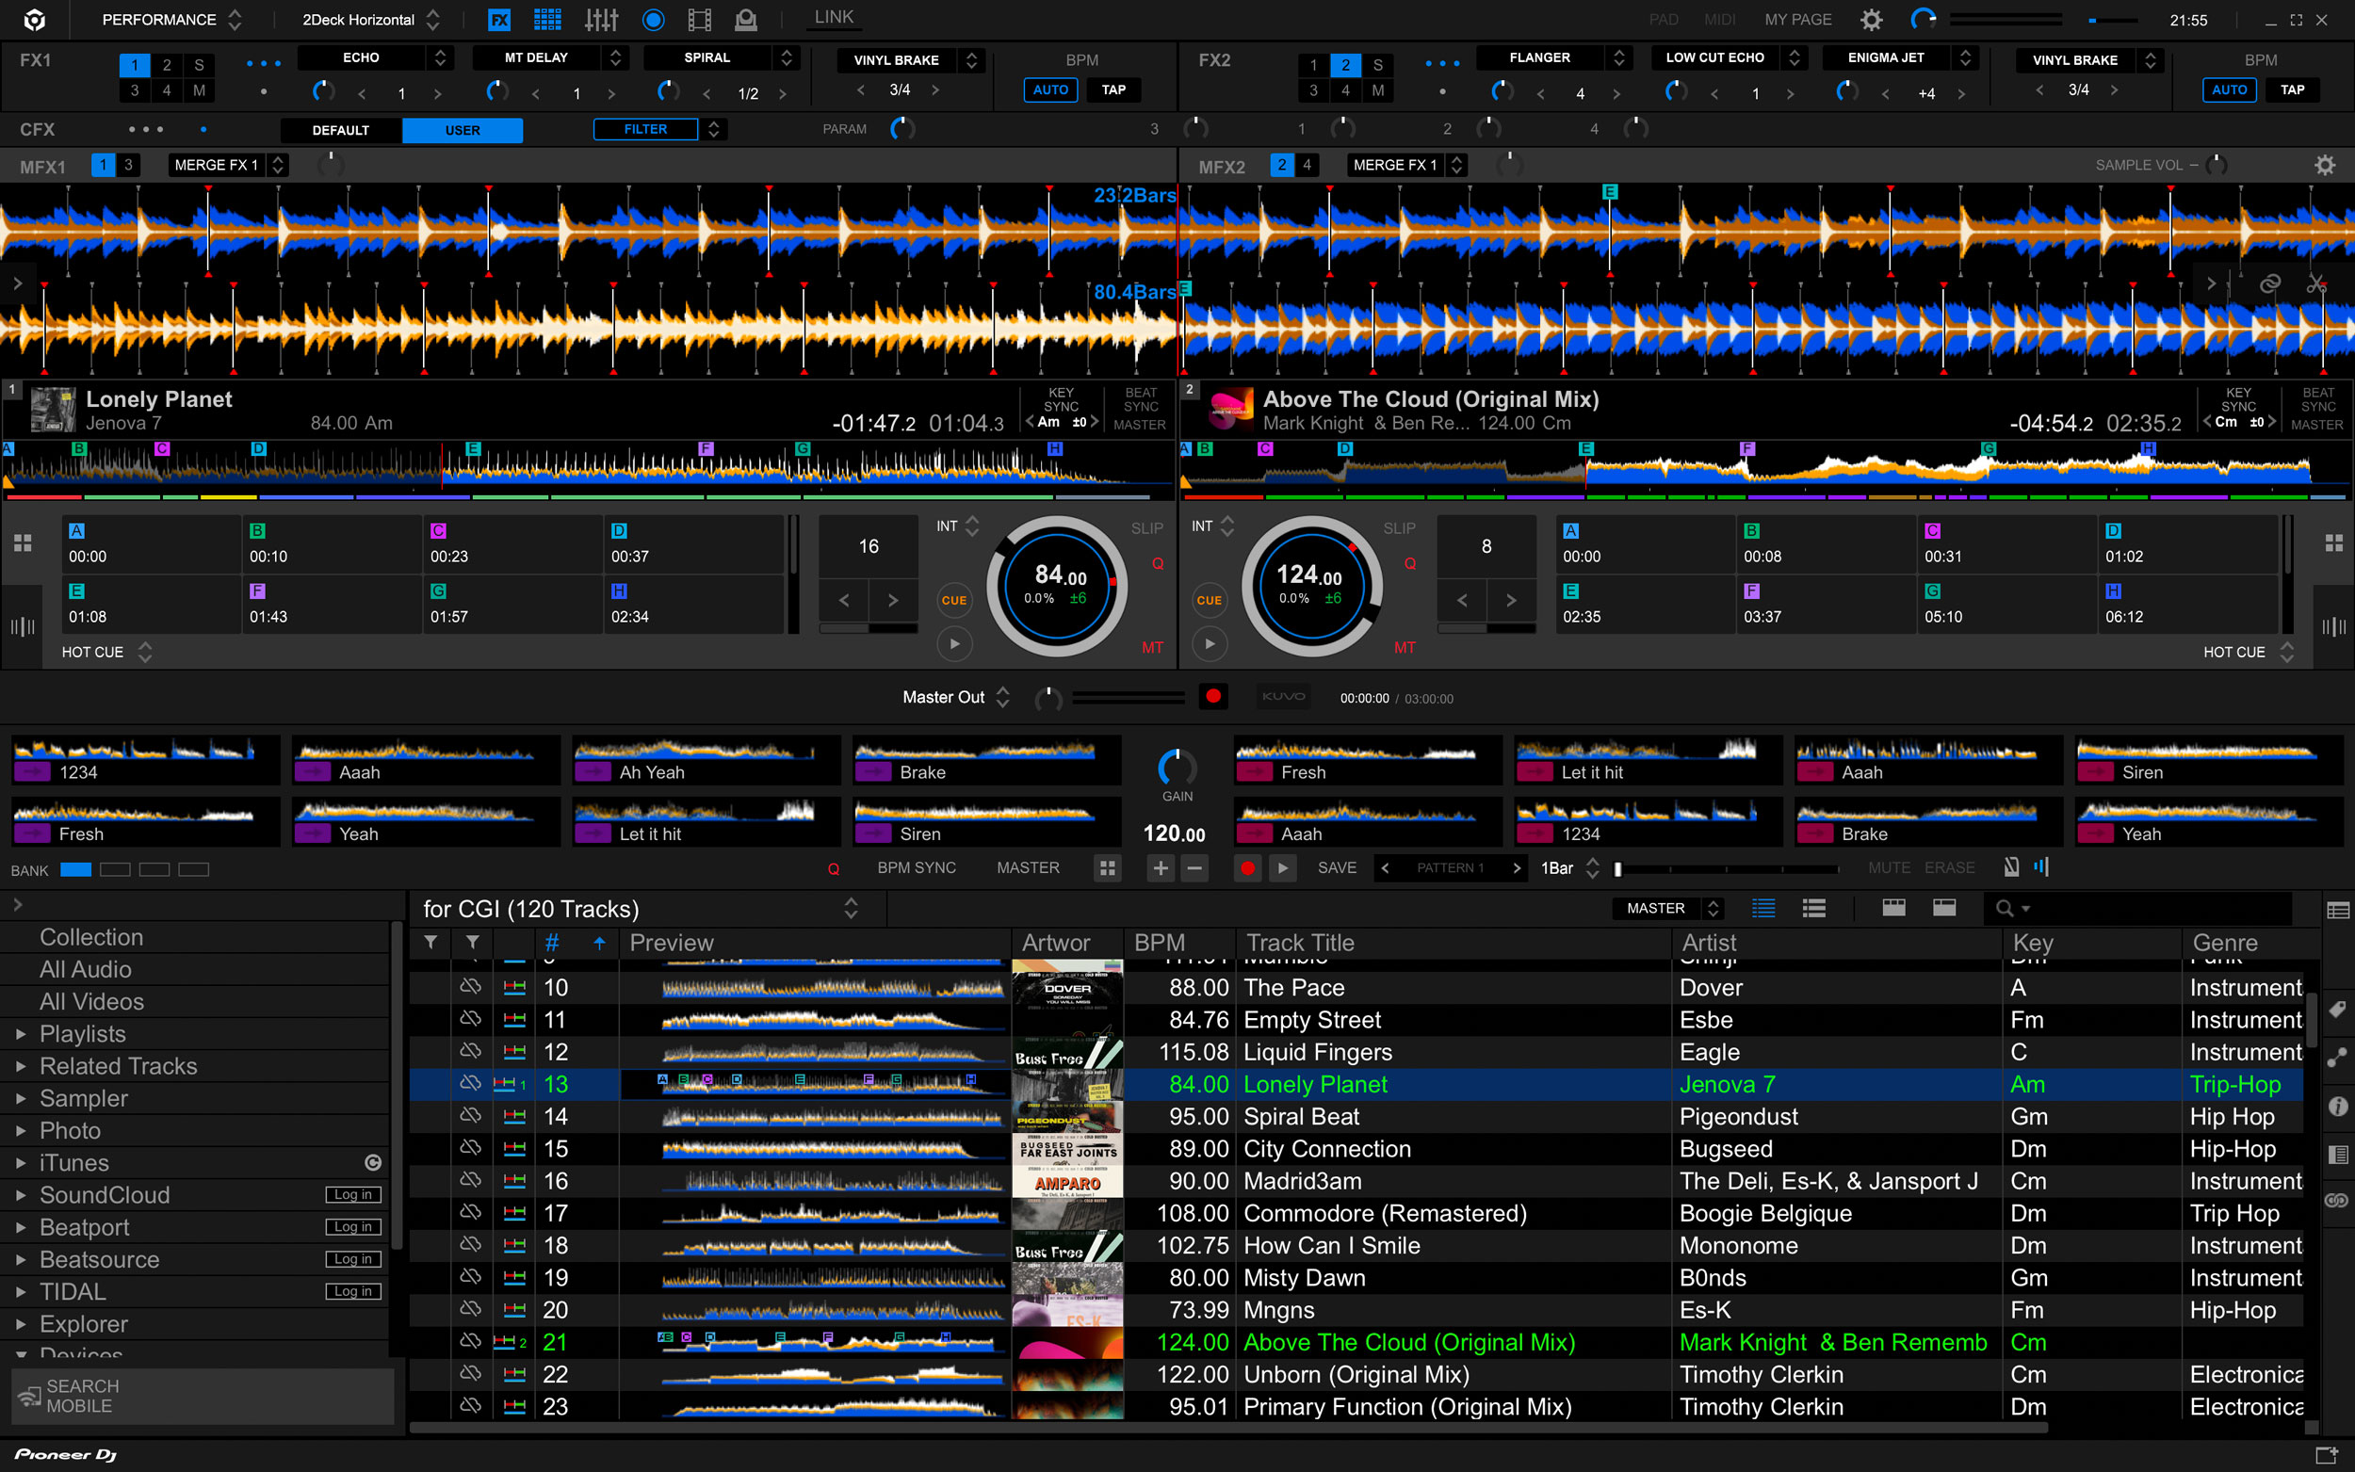The height and width of the screenshot is (1472, 2355).
Task: Show the sampler grid panel icon
Action: click(x=547, y=20)
